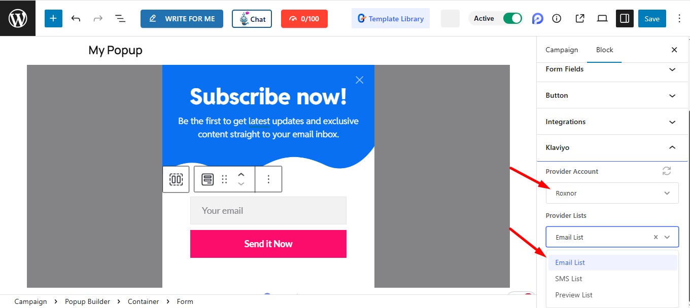Select the parent container block icon
Image resolution: width=690 pixels, height=308 pixels.
tap(176, 179)
